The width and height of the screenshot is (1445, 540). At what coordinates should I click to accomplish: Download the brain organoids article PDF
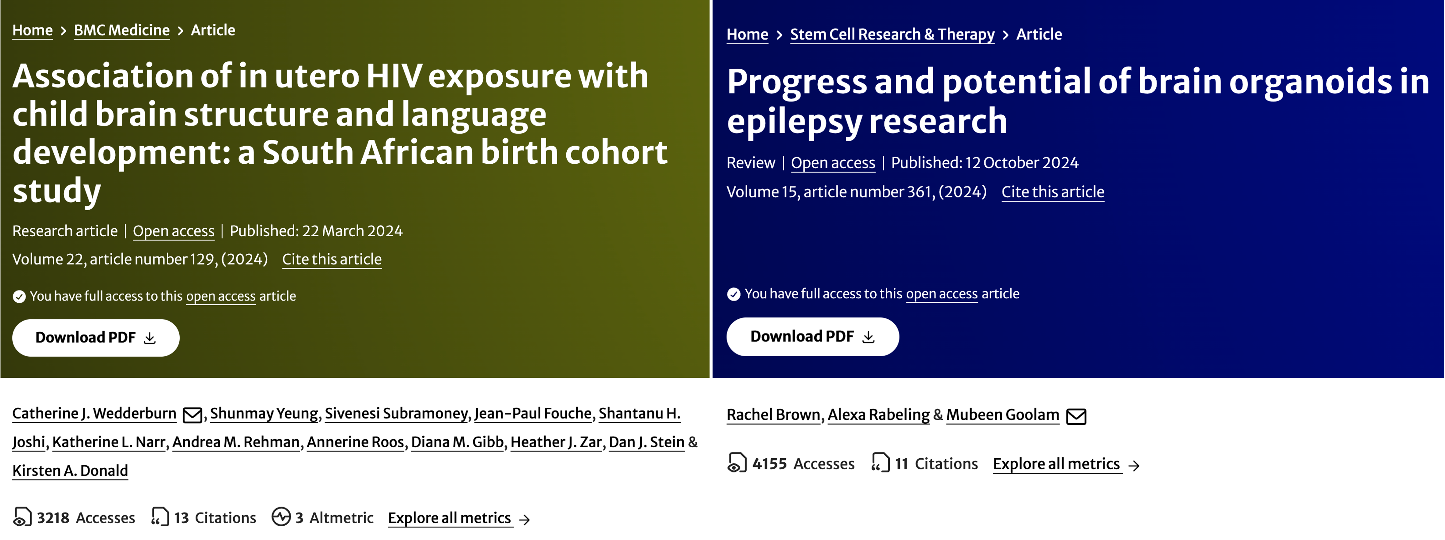click(812, 337)
